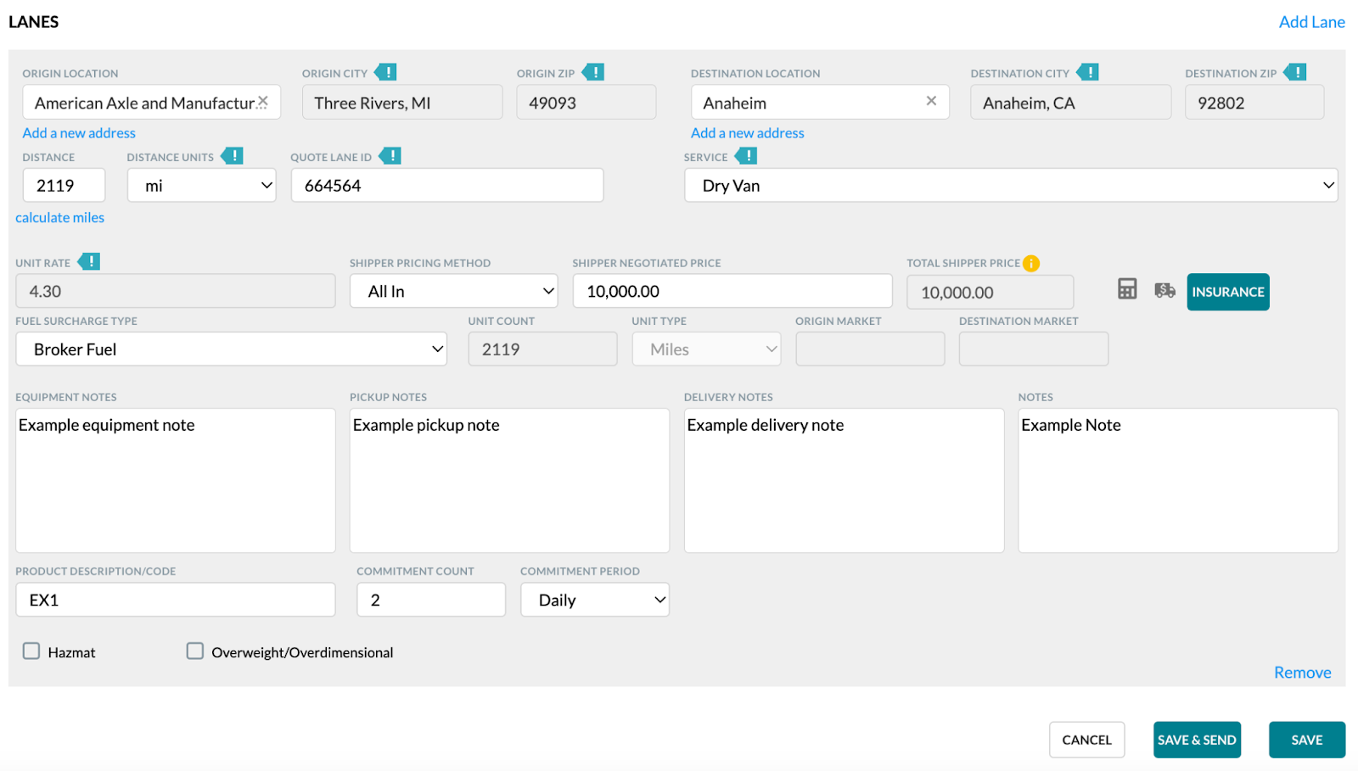Click the Total Shipper Price field
The image size is (1358, 771).
(990, 292)
